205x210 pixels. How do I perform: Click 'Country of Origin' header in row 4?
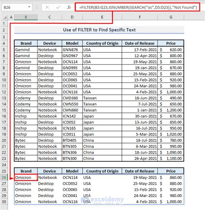102,43
